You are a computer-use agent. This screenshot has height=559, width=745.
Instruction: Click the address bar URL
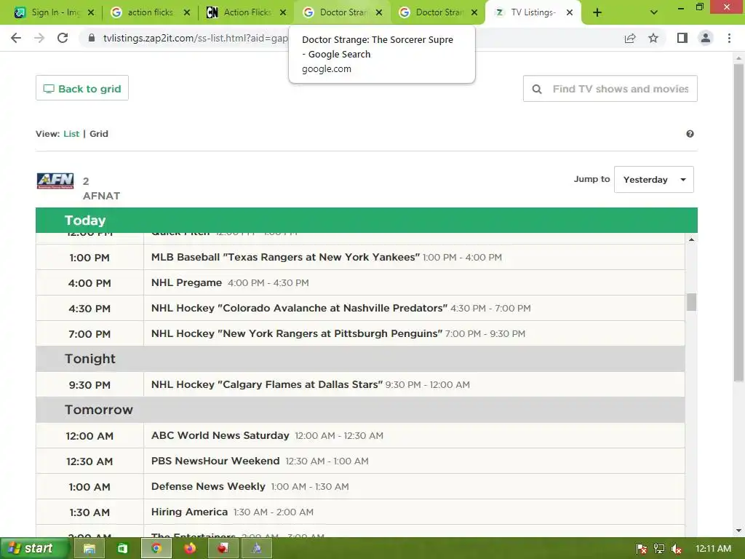point(195,38)
